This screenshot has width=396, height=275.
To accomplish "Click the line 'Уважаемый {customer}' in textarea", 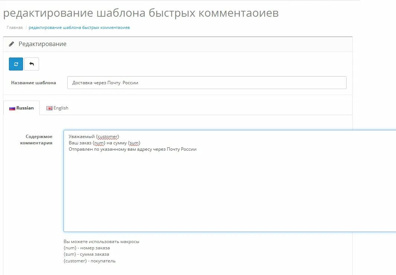I will pos(94,137).
